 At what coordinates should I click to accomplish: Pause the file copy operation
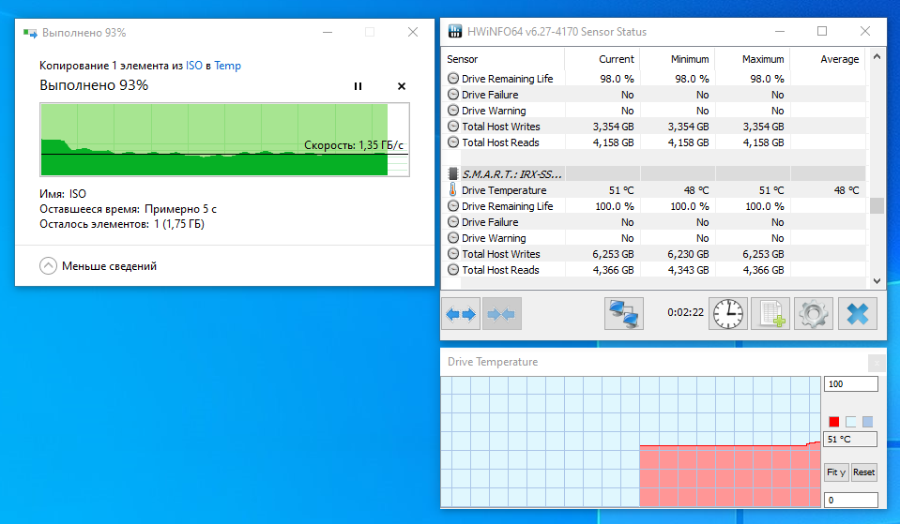click(358, 86)
